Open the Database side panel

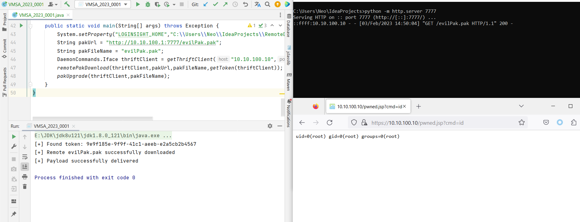pyautogui.click(x=289, y=26)
